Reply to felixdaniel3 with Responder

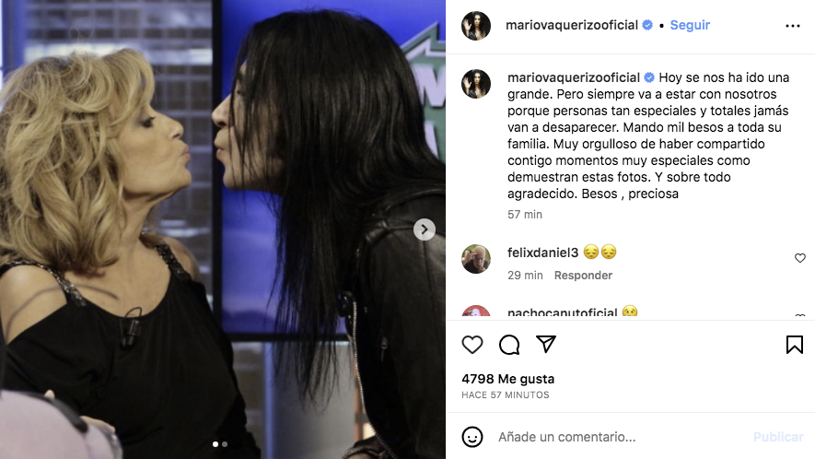pyautogui.click(x=583, y=276)
